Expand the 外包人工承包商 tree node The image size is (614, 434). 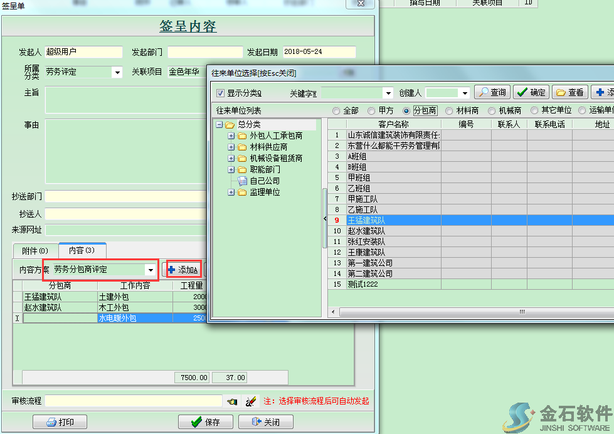tap(231, 134)
